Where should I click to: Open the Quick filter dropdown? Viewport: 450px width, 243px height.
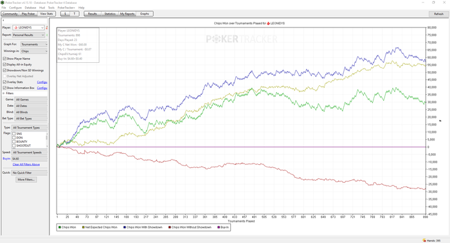[x=30, y=173]
